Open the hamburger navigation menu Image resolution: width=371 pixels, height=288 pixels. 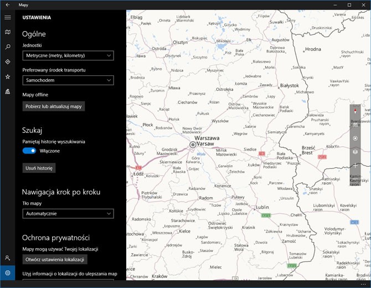pyautogui.click(x=8, y=18)
